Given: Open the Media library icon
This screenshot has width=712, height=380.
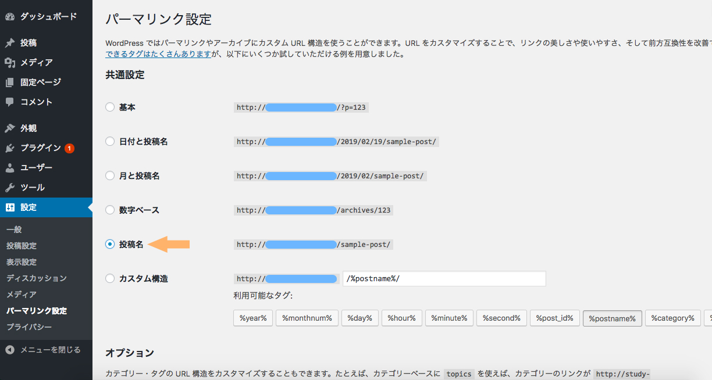Looking at the screenshot, I should tap(10, 63).
